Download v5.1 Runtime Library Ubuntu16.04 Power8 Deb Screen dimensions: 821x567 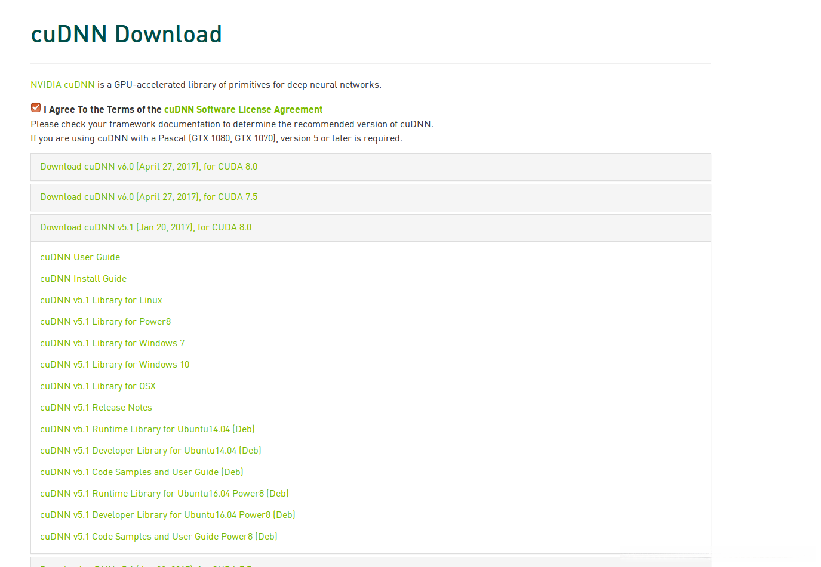pos(164,494)
